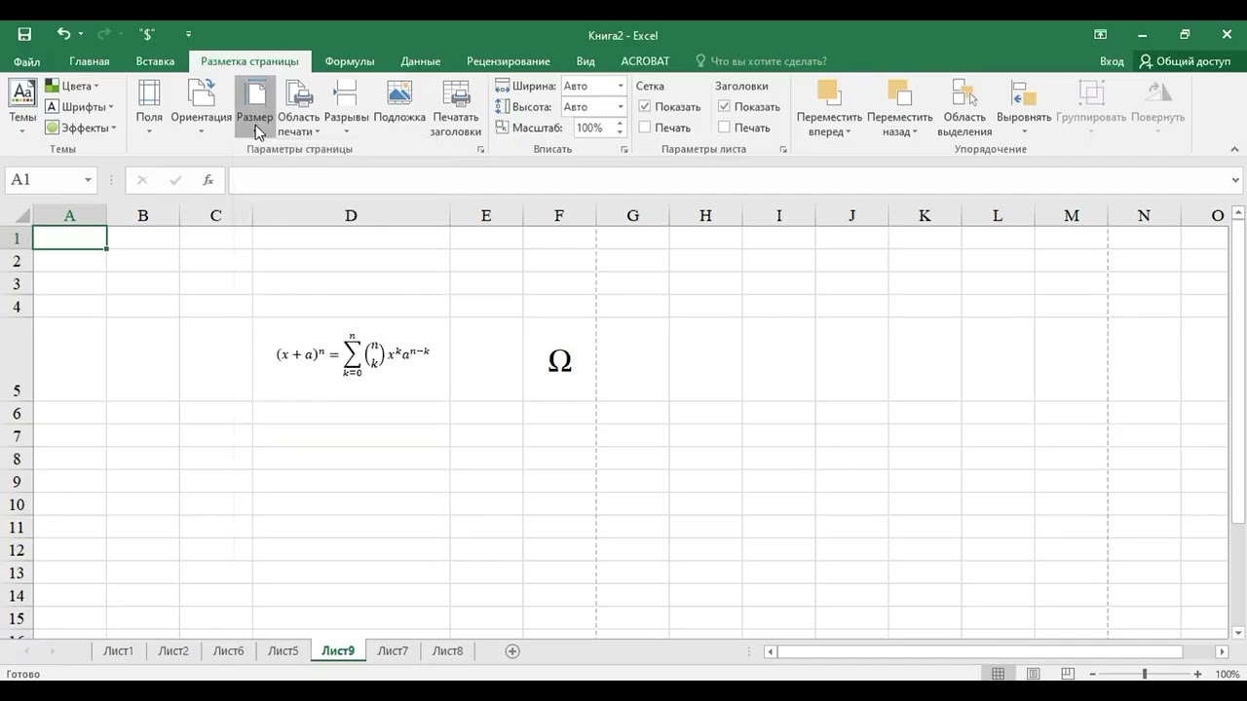This screenshot has height=701, width=1247.
Task: Switch to the Вид tab
Action: click(x=586, y=61)
